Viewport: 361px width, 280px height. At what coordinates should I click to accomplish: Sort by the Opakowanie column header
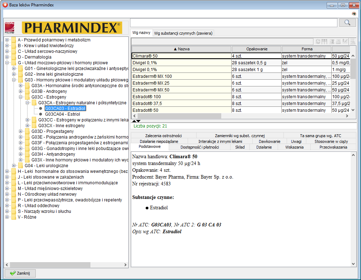[x=257, y=49]
